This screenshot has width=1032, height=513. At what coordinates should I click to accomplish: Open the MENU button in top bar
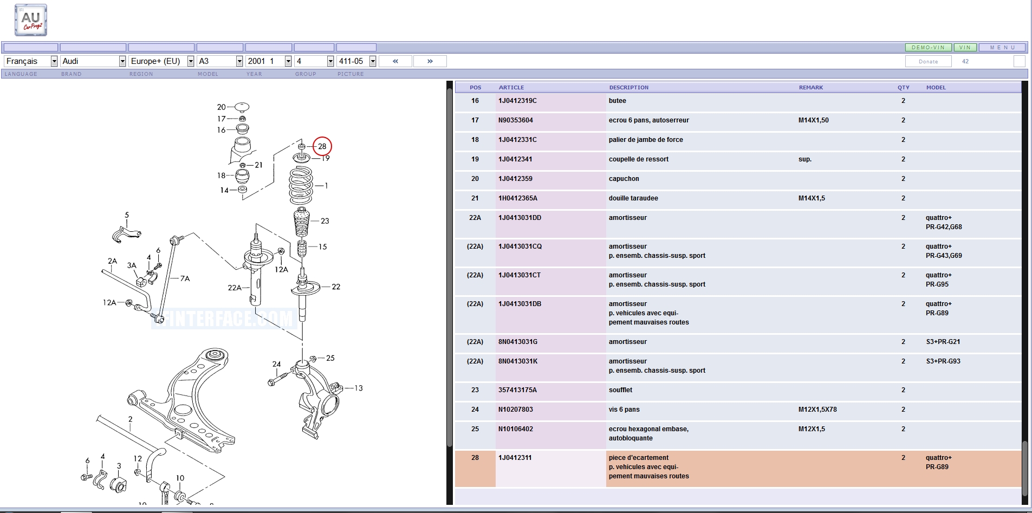[x=1002, y=48]
